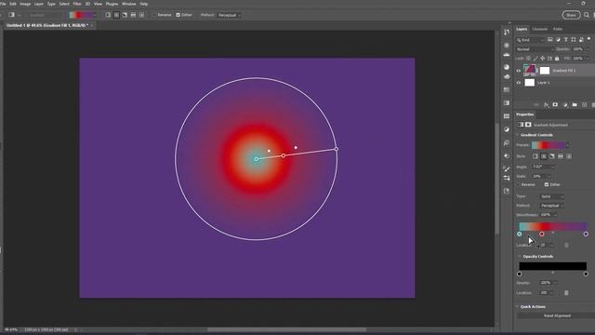The height and width of the screenshot is (335, 595).
Task: Open blend mode Normal dropdown
Action: click(x=535, y=49)
